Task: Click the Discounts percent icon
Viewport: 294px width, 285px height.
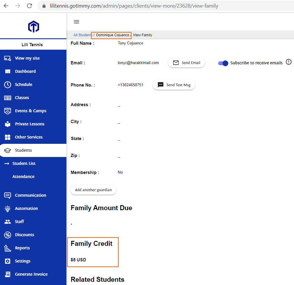Action: [8, 235]
